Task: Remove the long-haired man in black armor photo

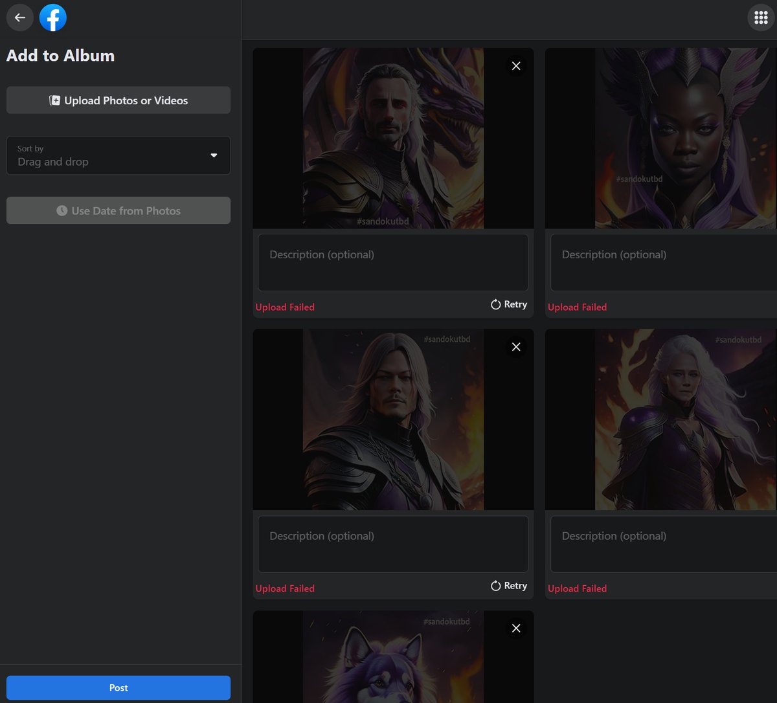Action: click(516, 347)
